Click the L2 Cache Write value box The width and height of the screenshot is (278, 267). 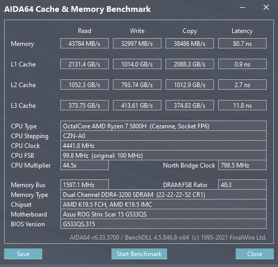[137, 85]
